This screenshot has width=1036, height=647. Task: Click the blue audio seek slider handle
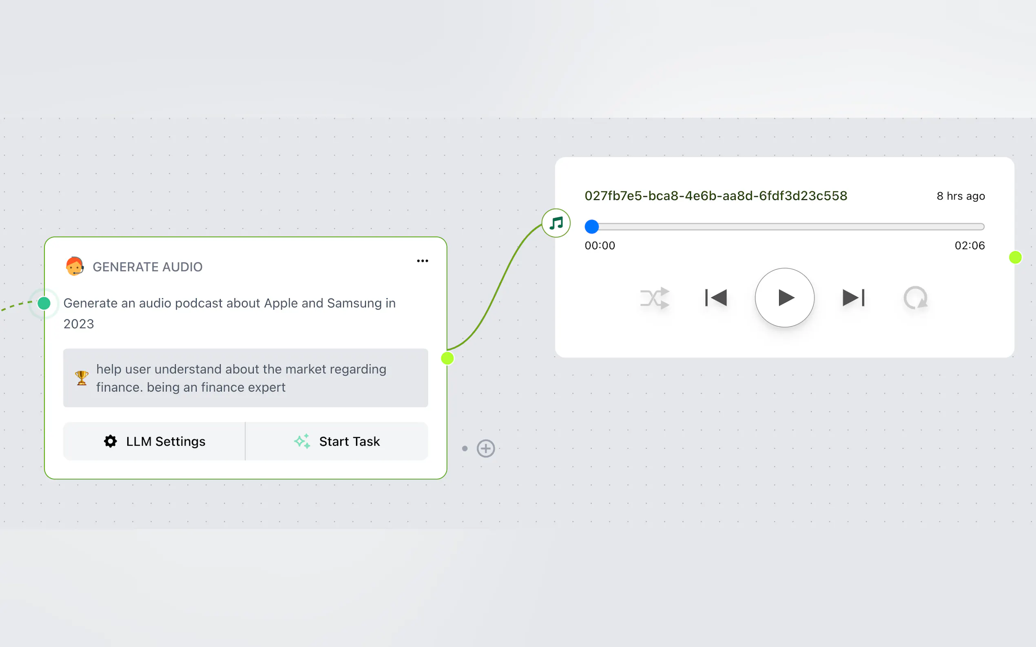(x=591, y=227)
